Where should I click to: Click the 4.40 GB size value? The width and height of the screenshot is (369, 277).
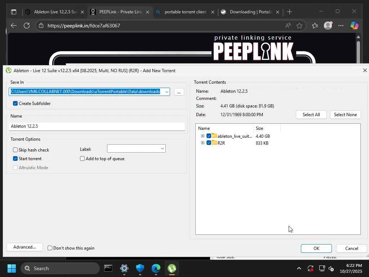(263, 136)
